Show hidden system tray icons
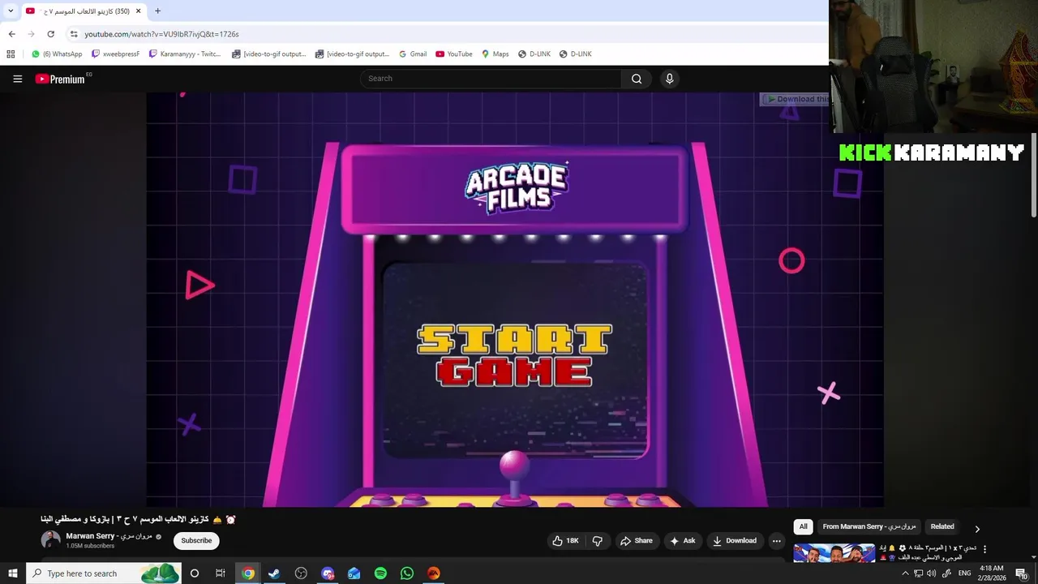The width and height of the screenshot is (1038, 584). coord(905,573)
